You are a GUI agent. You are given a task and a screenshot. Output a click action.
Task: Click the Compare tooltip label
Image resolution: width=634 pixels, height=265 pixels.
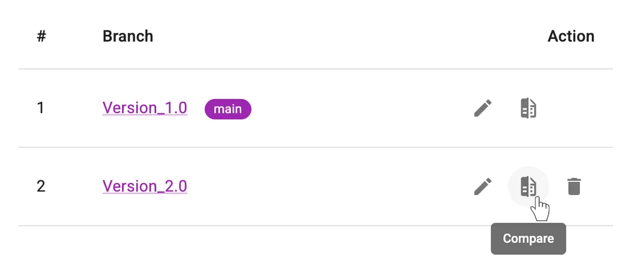tap(528, 239)
